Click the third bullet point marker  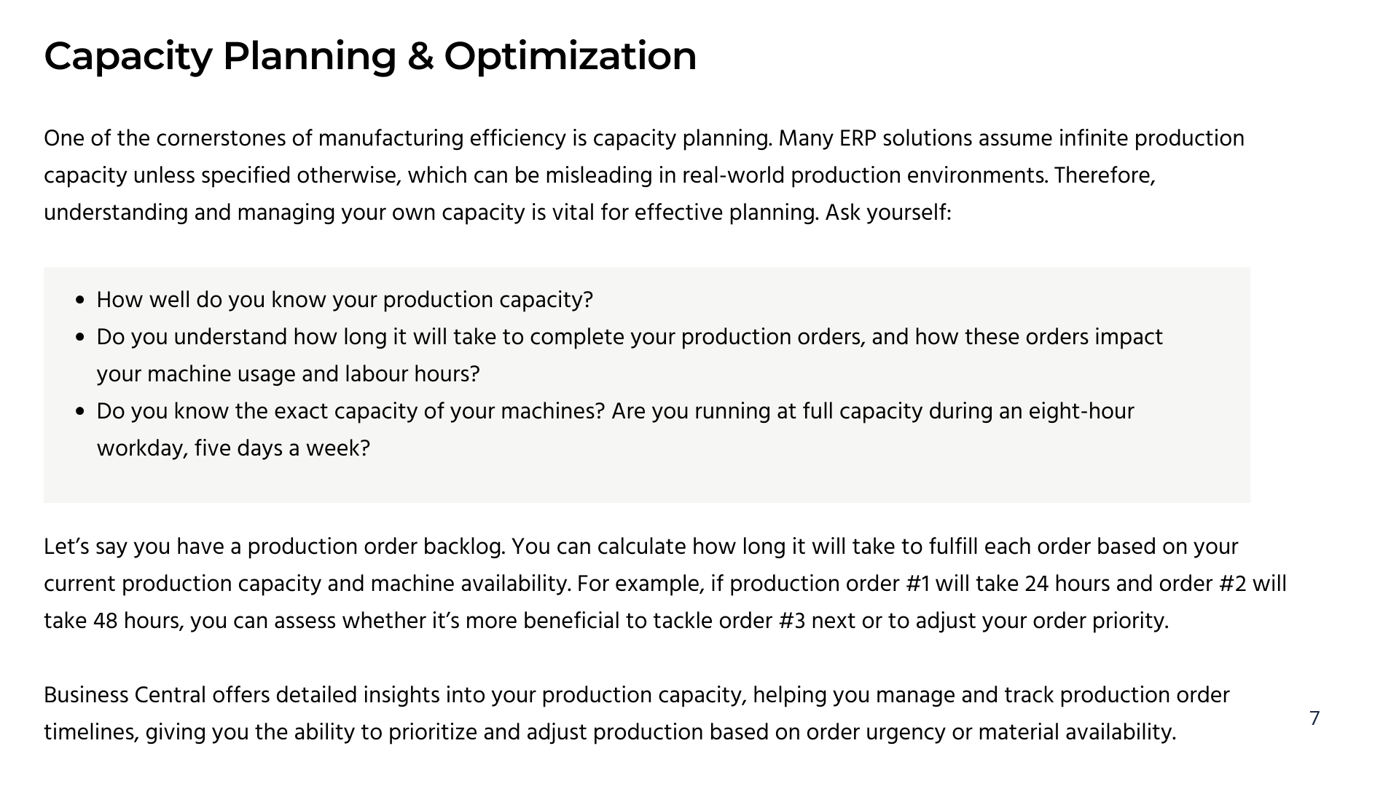coord(80,412)
